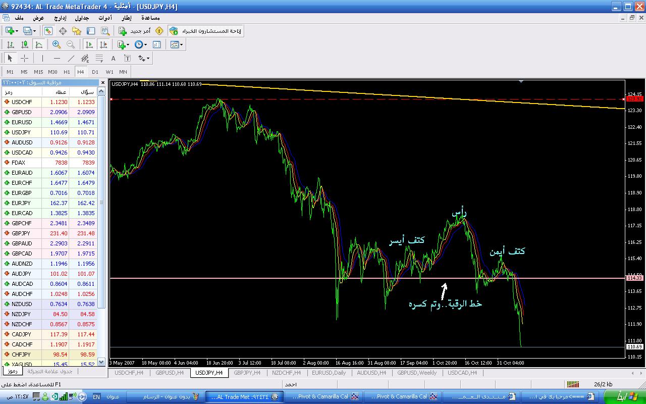
Task: Select the Fibonacci retracement tool
Action: (x=99, y=58)
